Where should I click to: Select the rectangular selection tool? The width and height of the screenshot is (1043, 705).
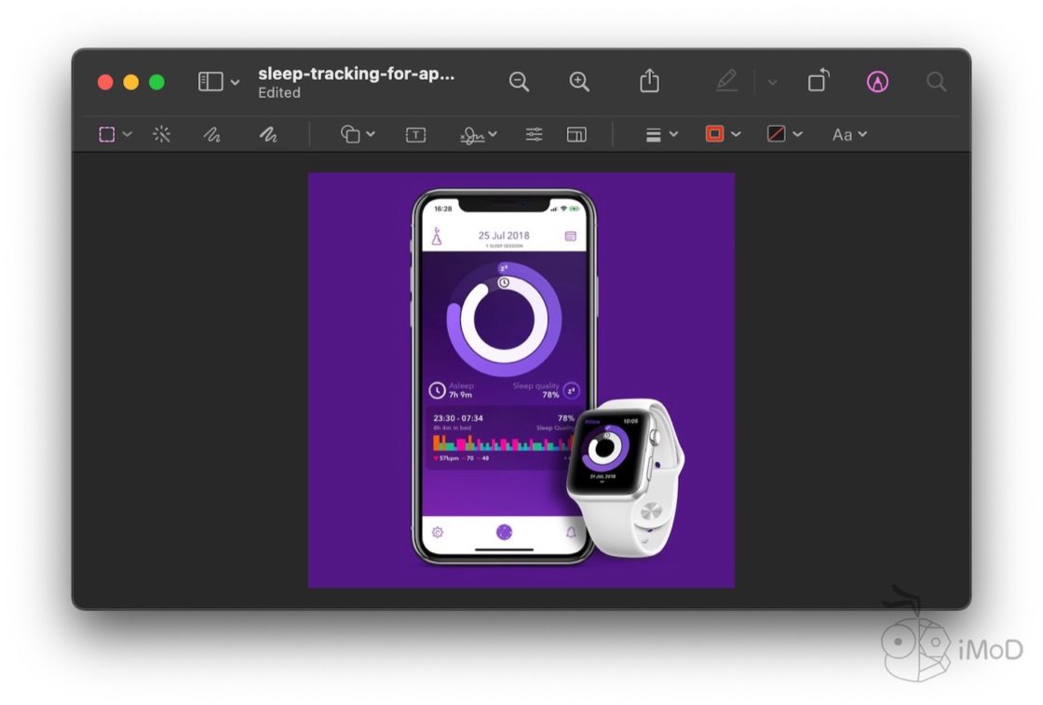coord(105,134)
